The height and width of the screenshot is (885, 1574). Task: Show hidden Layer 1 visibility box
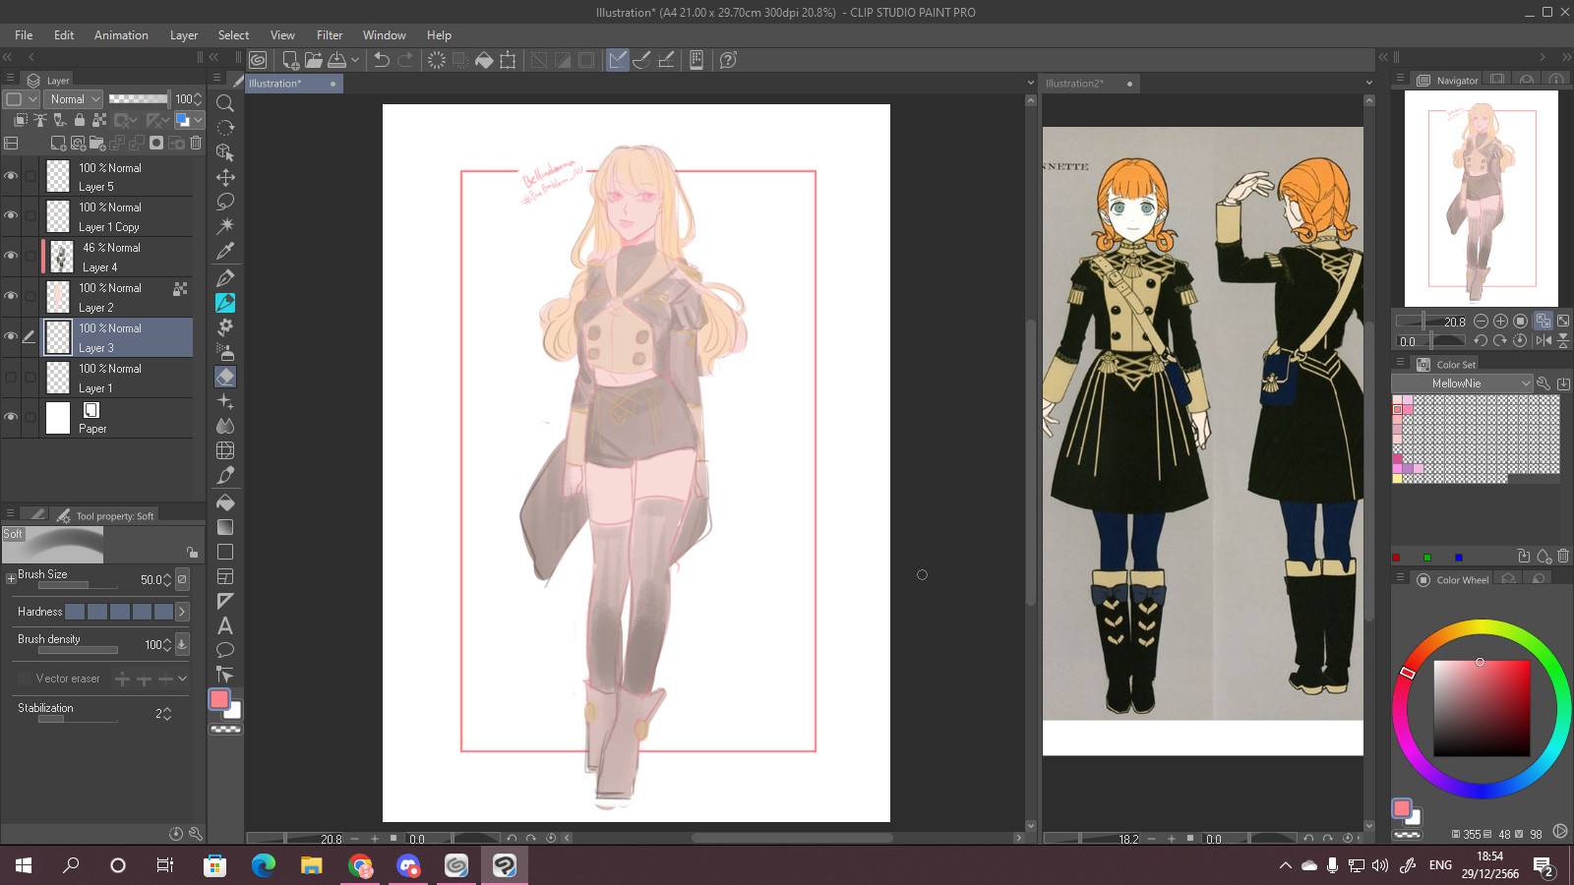[11, 378]
